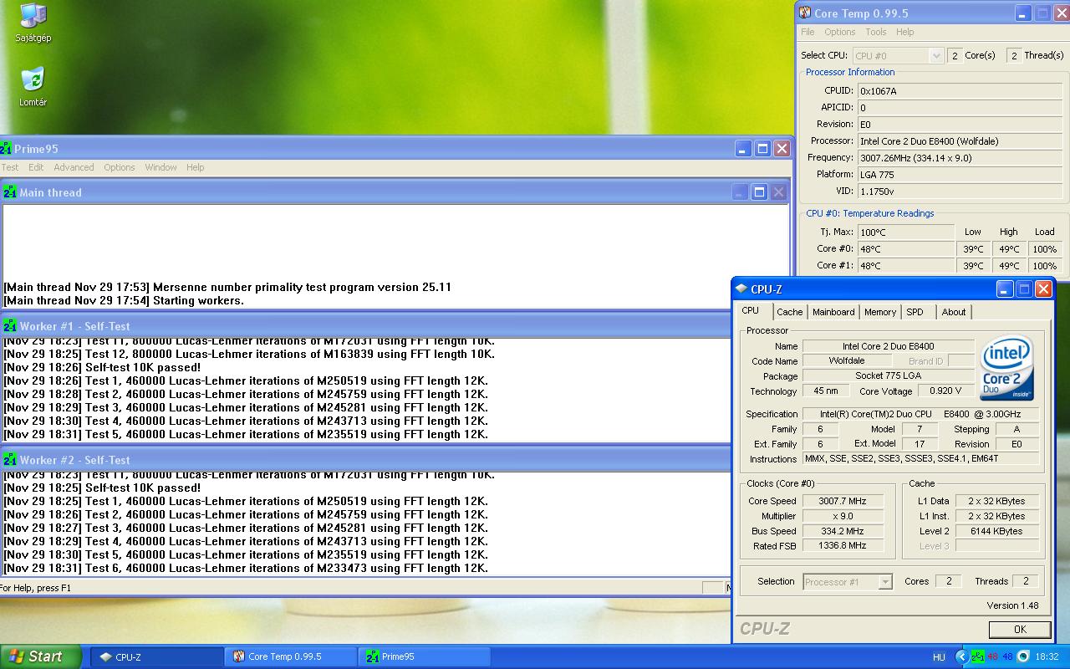This screenshot has width=1070, height=669.
Task: Click the green Prime95 tray icon
Action: click(x=977, y=656)
